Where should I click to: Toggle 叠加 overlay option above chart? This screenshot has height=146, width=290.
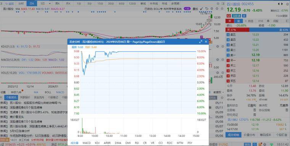[195, 9]
